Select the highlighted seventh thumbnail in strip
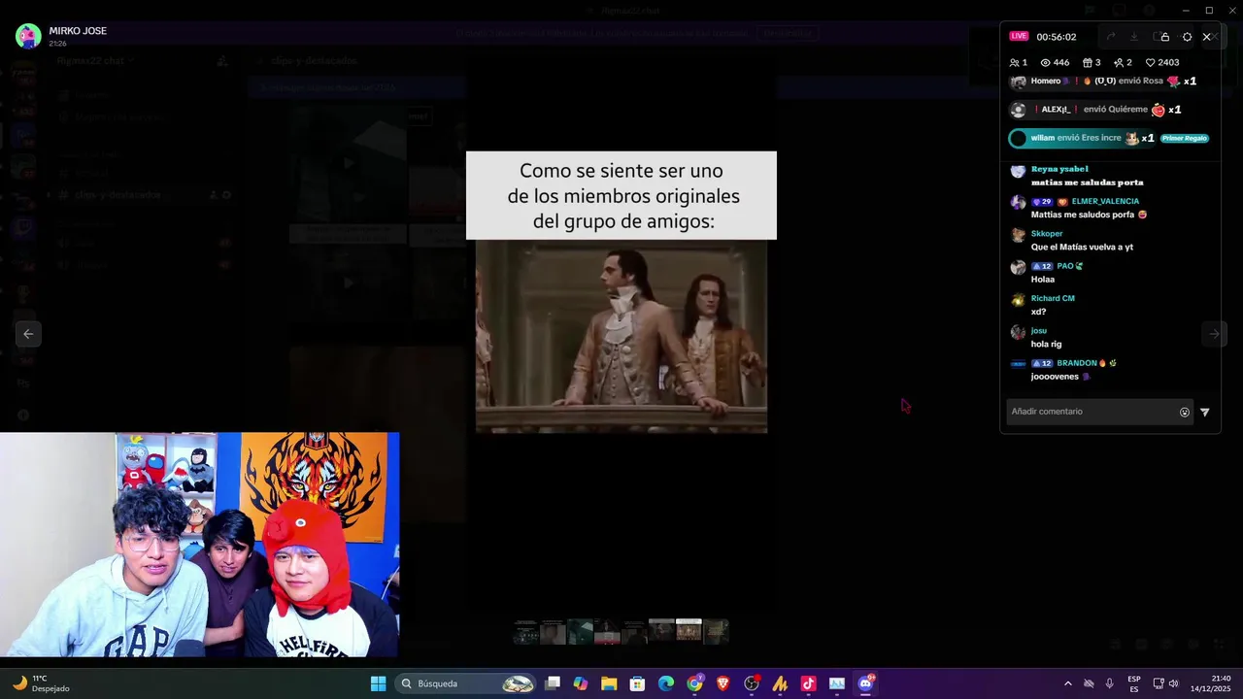 click(689, 630)
